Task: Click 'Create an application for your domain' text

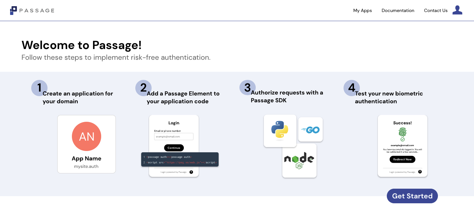Action: [78, 97]
